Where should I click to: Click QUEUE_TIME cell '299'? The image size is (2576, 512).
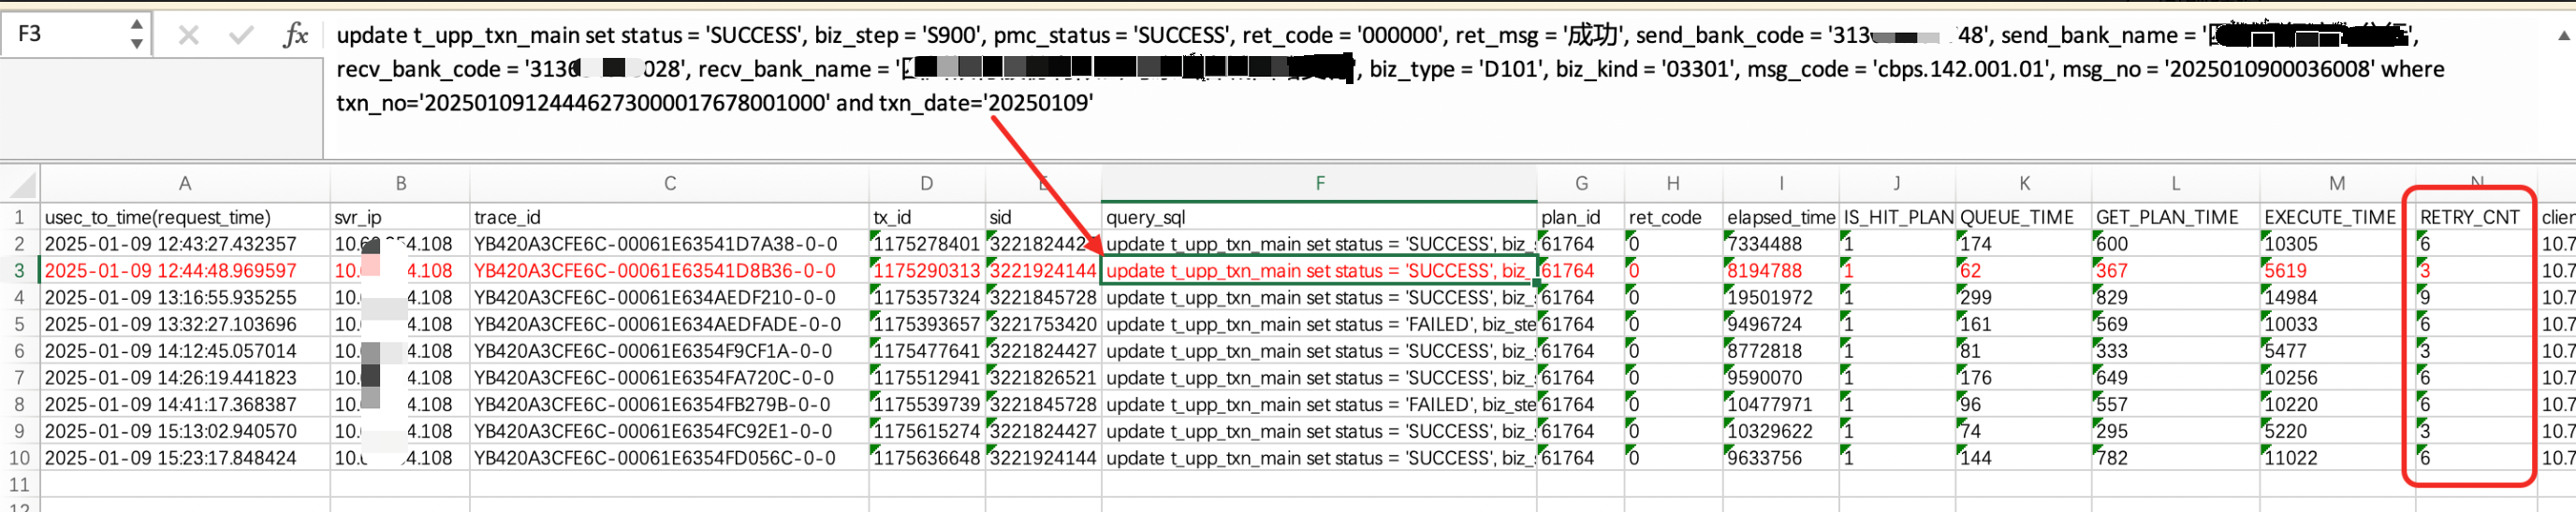click(2024, 297)
